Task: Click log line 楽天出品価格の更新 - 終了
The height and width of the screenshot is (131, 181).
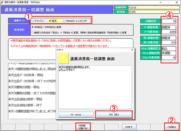Action: (25, 105)
